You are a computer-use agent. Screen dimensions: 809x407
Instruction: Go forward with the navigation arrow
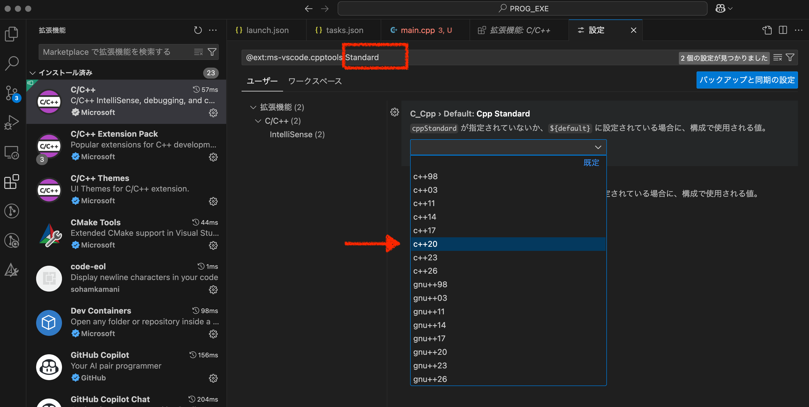pyautogui.click(x=325, y=8)
